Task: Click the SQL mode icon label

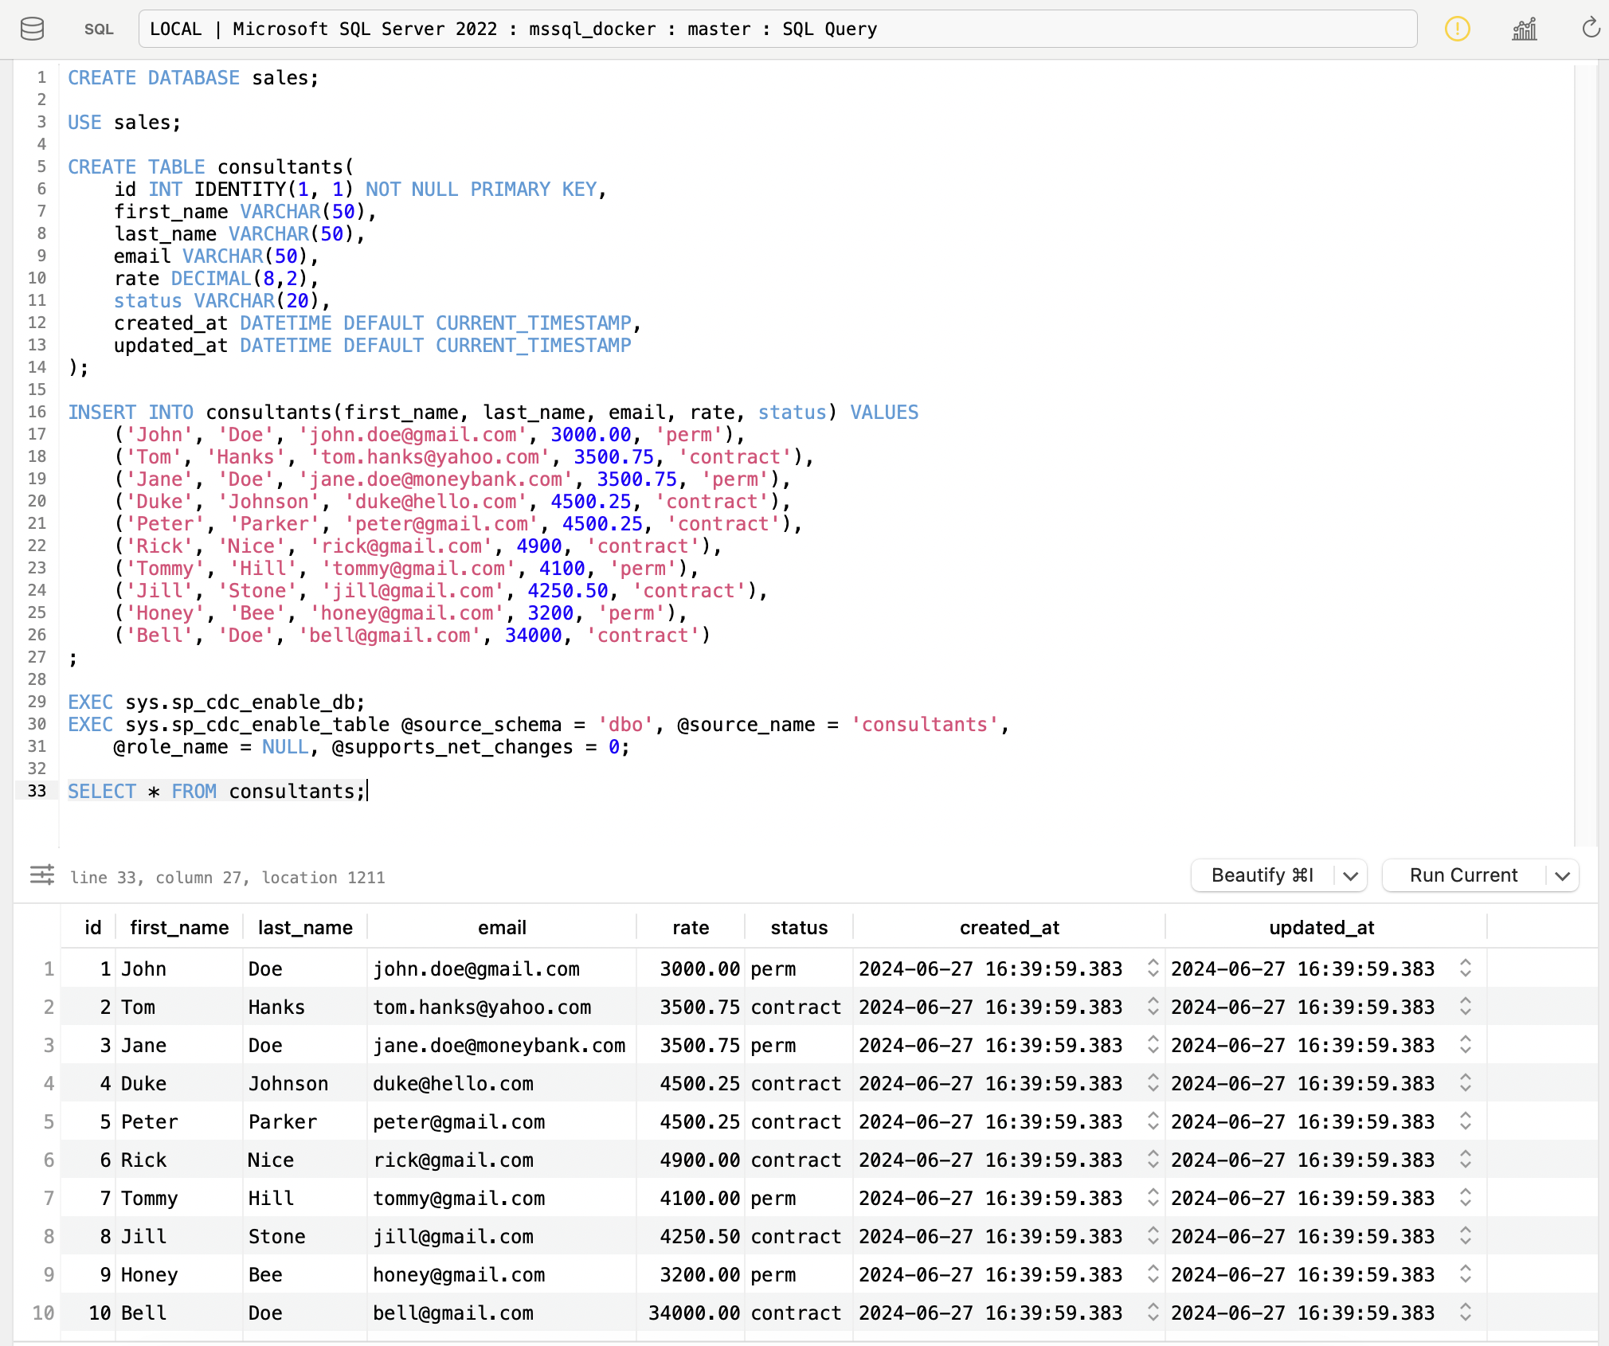Action: click(x=99, y=29)
